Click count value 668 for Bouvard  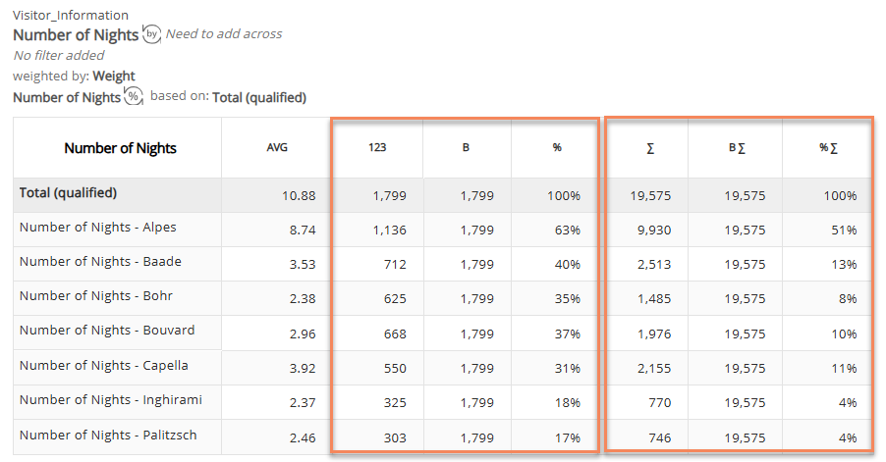[x=395, y=334]
